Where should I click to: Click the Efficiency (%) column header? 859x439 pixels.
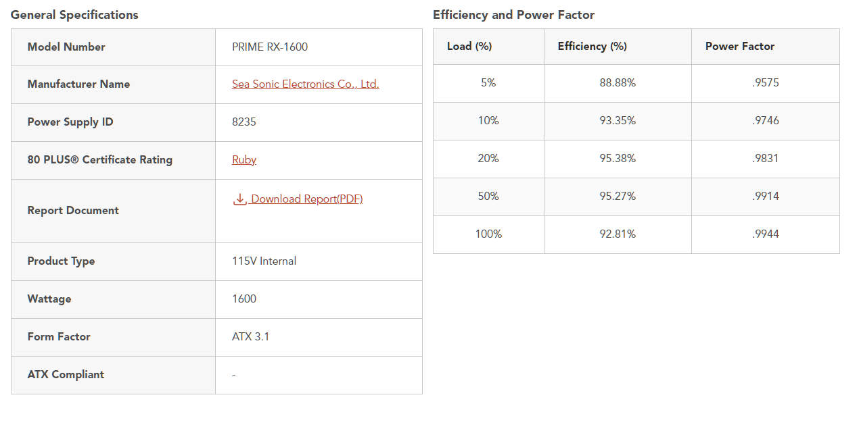(x=593, y=47)
